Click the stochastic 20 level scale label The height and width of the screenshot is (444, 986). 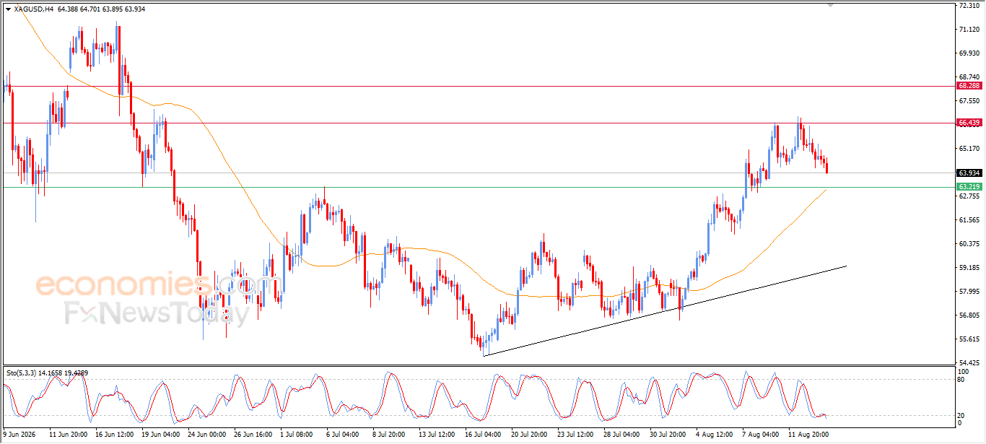point(962,415)
